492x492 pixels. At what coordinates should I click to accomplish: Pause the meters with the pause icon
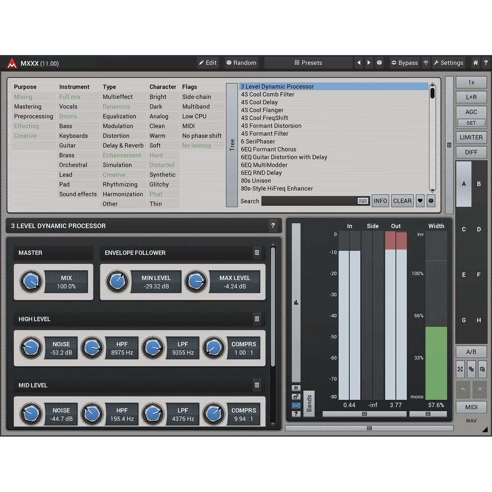pyautogui.click(x=296, y=388)
